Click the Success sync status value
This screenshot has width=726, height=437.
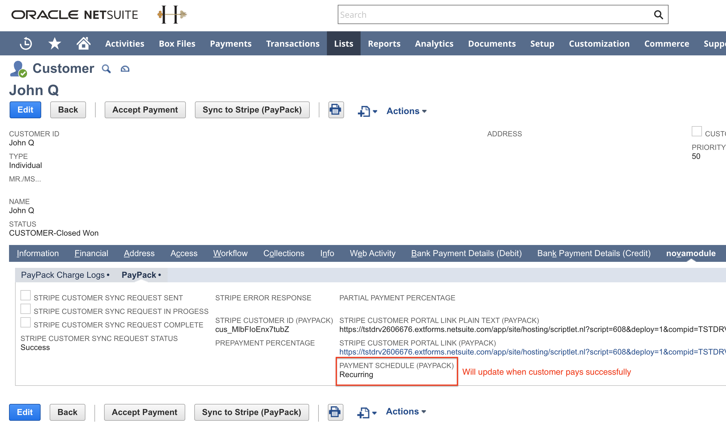(35, 347)
